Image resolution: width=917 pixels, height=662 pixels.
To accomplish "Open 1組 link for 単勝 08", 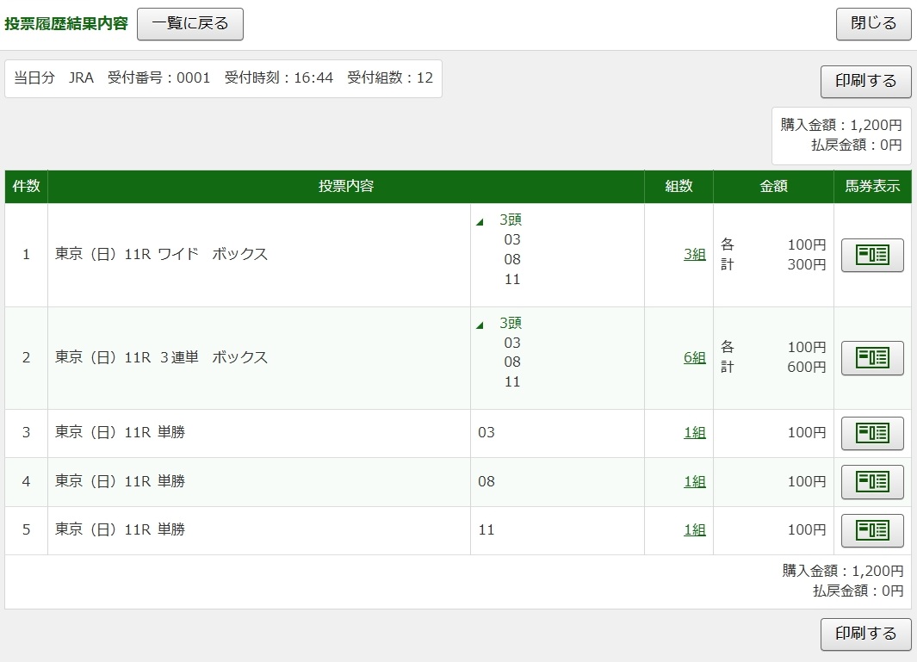I will tap(695, 481).
